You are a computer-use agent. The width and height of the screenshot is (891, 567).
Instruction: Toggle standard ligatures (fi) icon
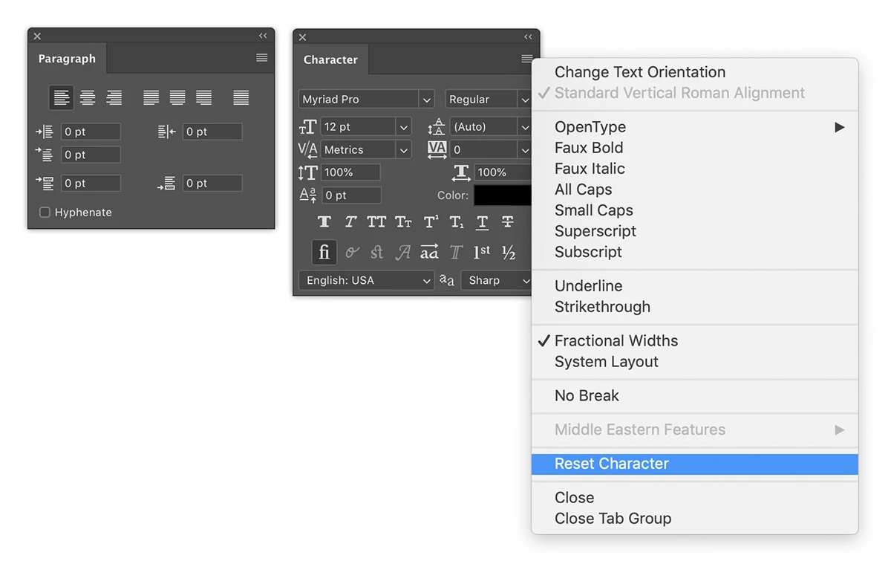coord(324,252)
